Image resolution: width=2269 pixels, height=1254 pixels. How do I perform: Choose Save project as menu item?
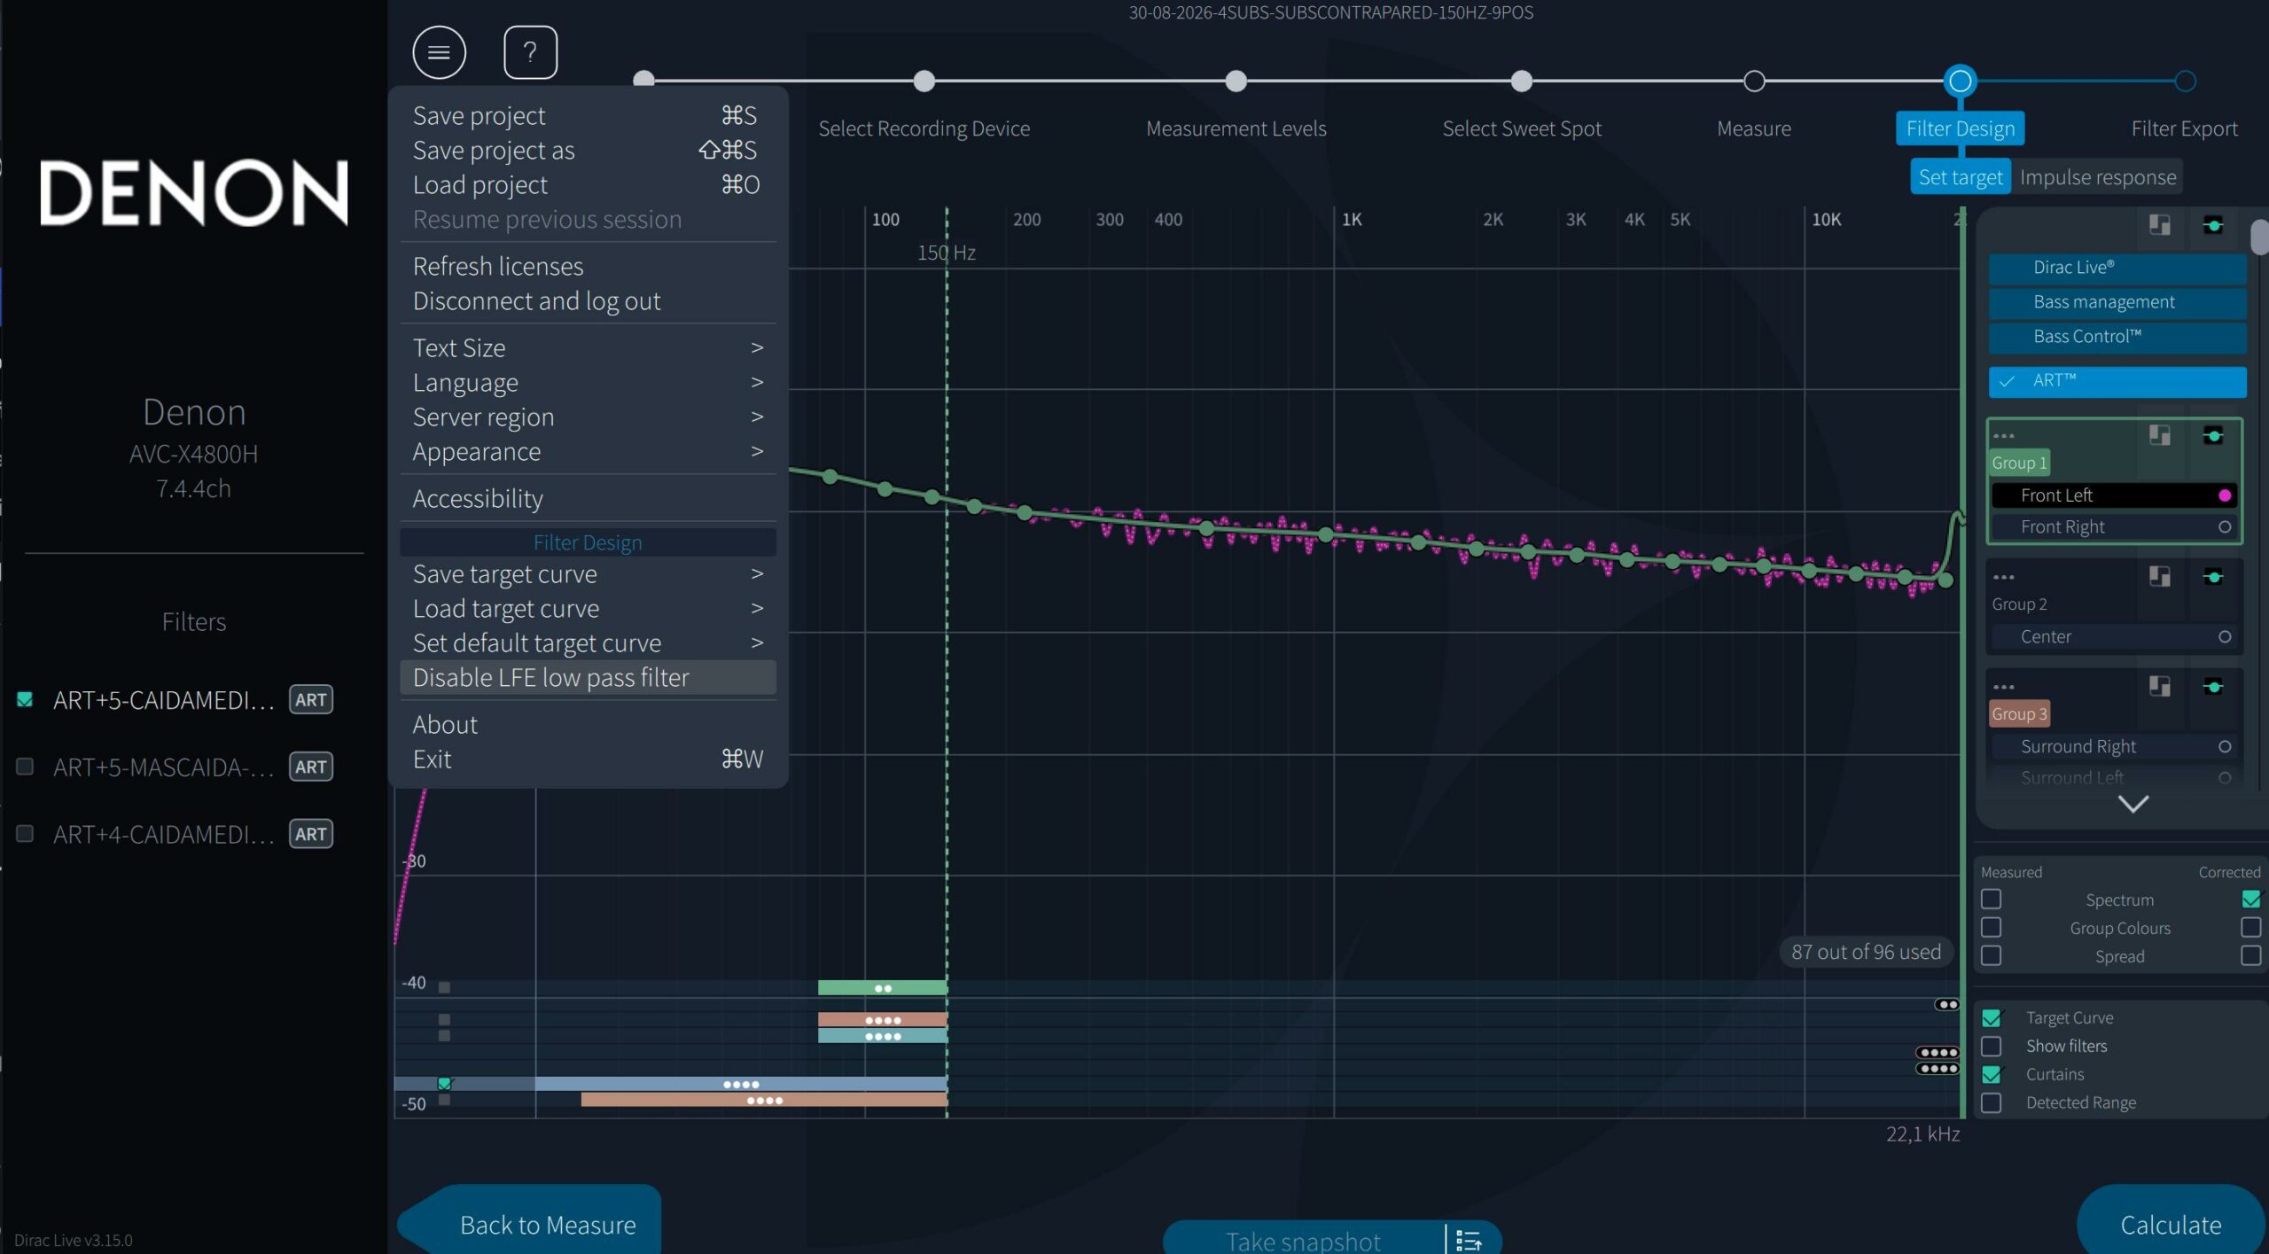(588, 150)
